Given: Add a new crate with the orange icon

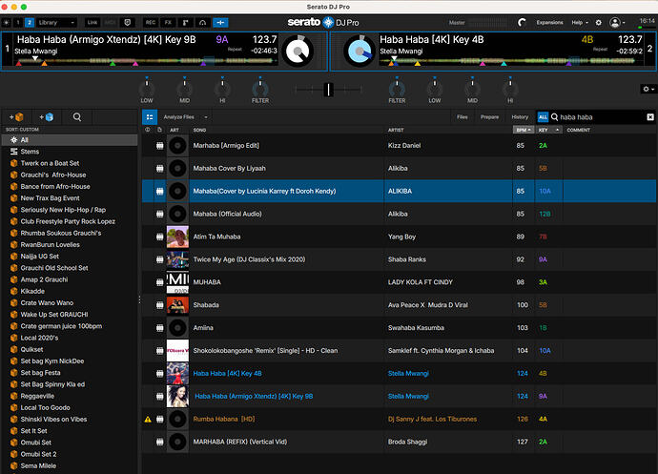Looking at the screenshot, I should [x=16, y=117].
